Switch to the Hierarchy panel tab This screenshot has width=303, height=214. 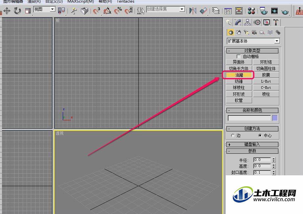click(x=247, y=23)
